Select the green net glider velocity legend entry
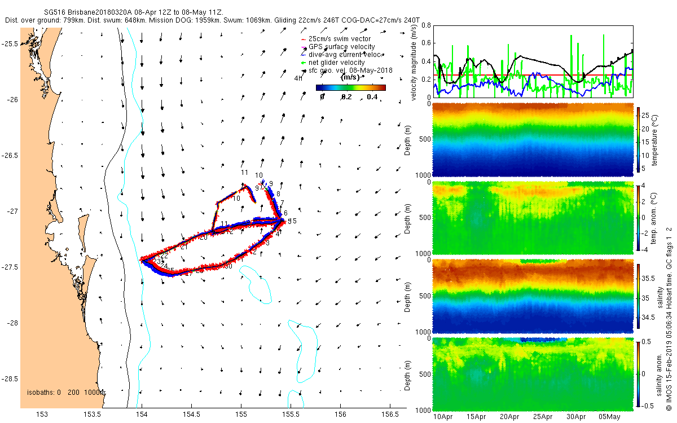Image resolution: width=677 pixels, height=423 pixels. coord(341,62)
